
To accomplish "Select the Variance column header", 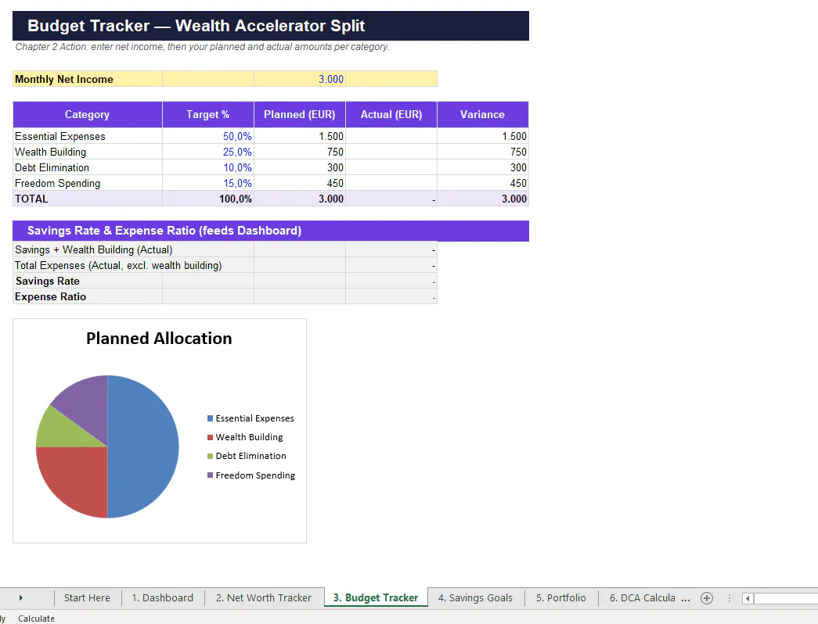I will [x=482, y=115].
